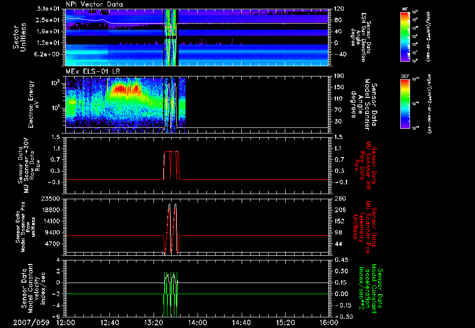Click the 150 scanner angle tick value

340,87
